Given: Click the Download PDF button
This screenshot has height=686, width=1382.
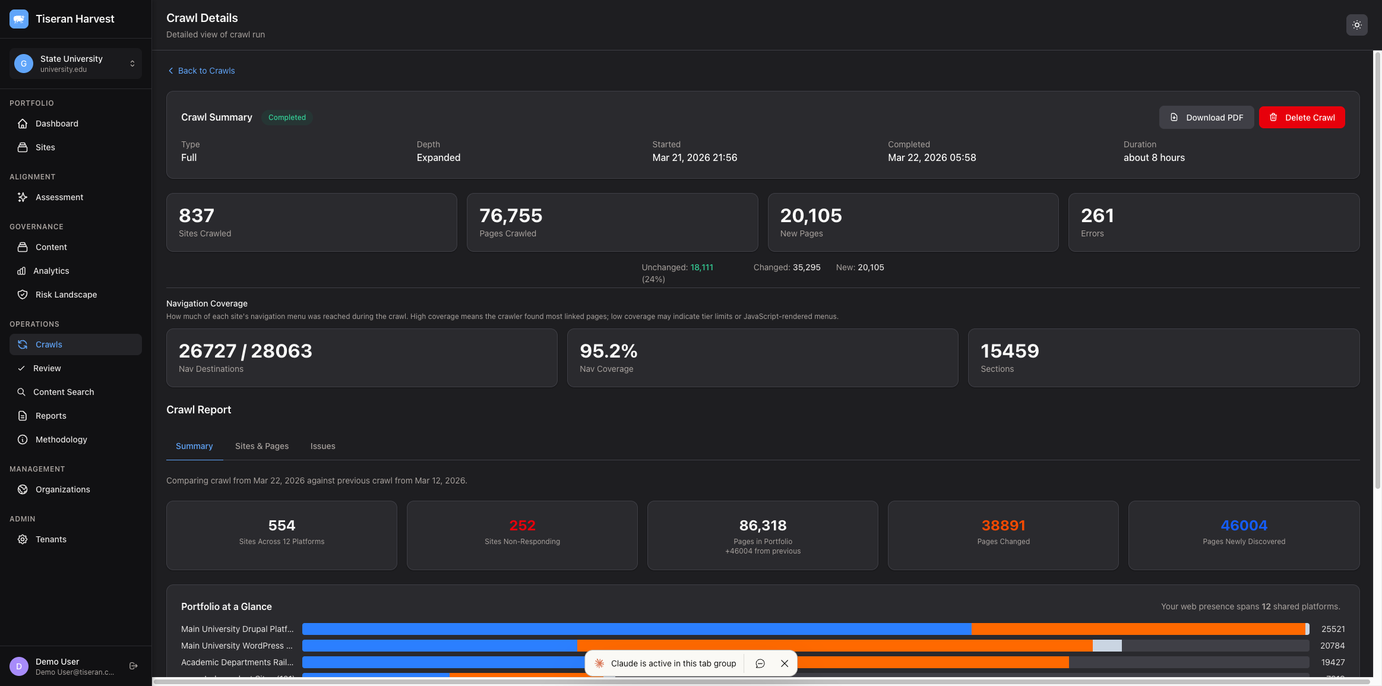Looking at the screenshot, I should click(x=1206, y=117).
